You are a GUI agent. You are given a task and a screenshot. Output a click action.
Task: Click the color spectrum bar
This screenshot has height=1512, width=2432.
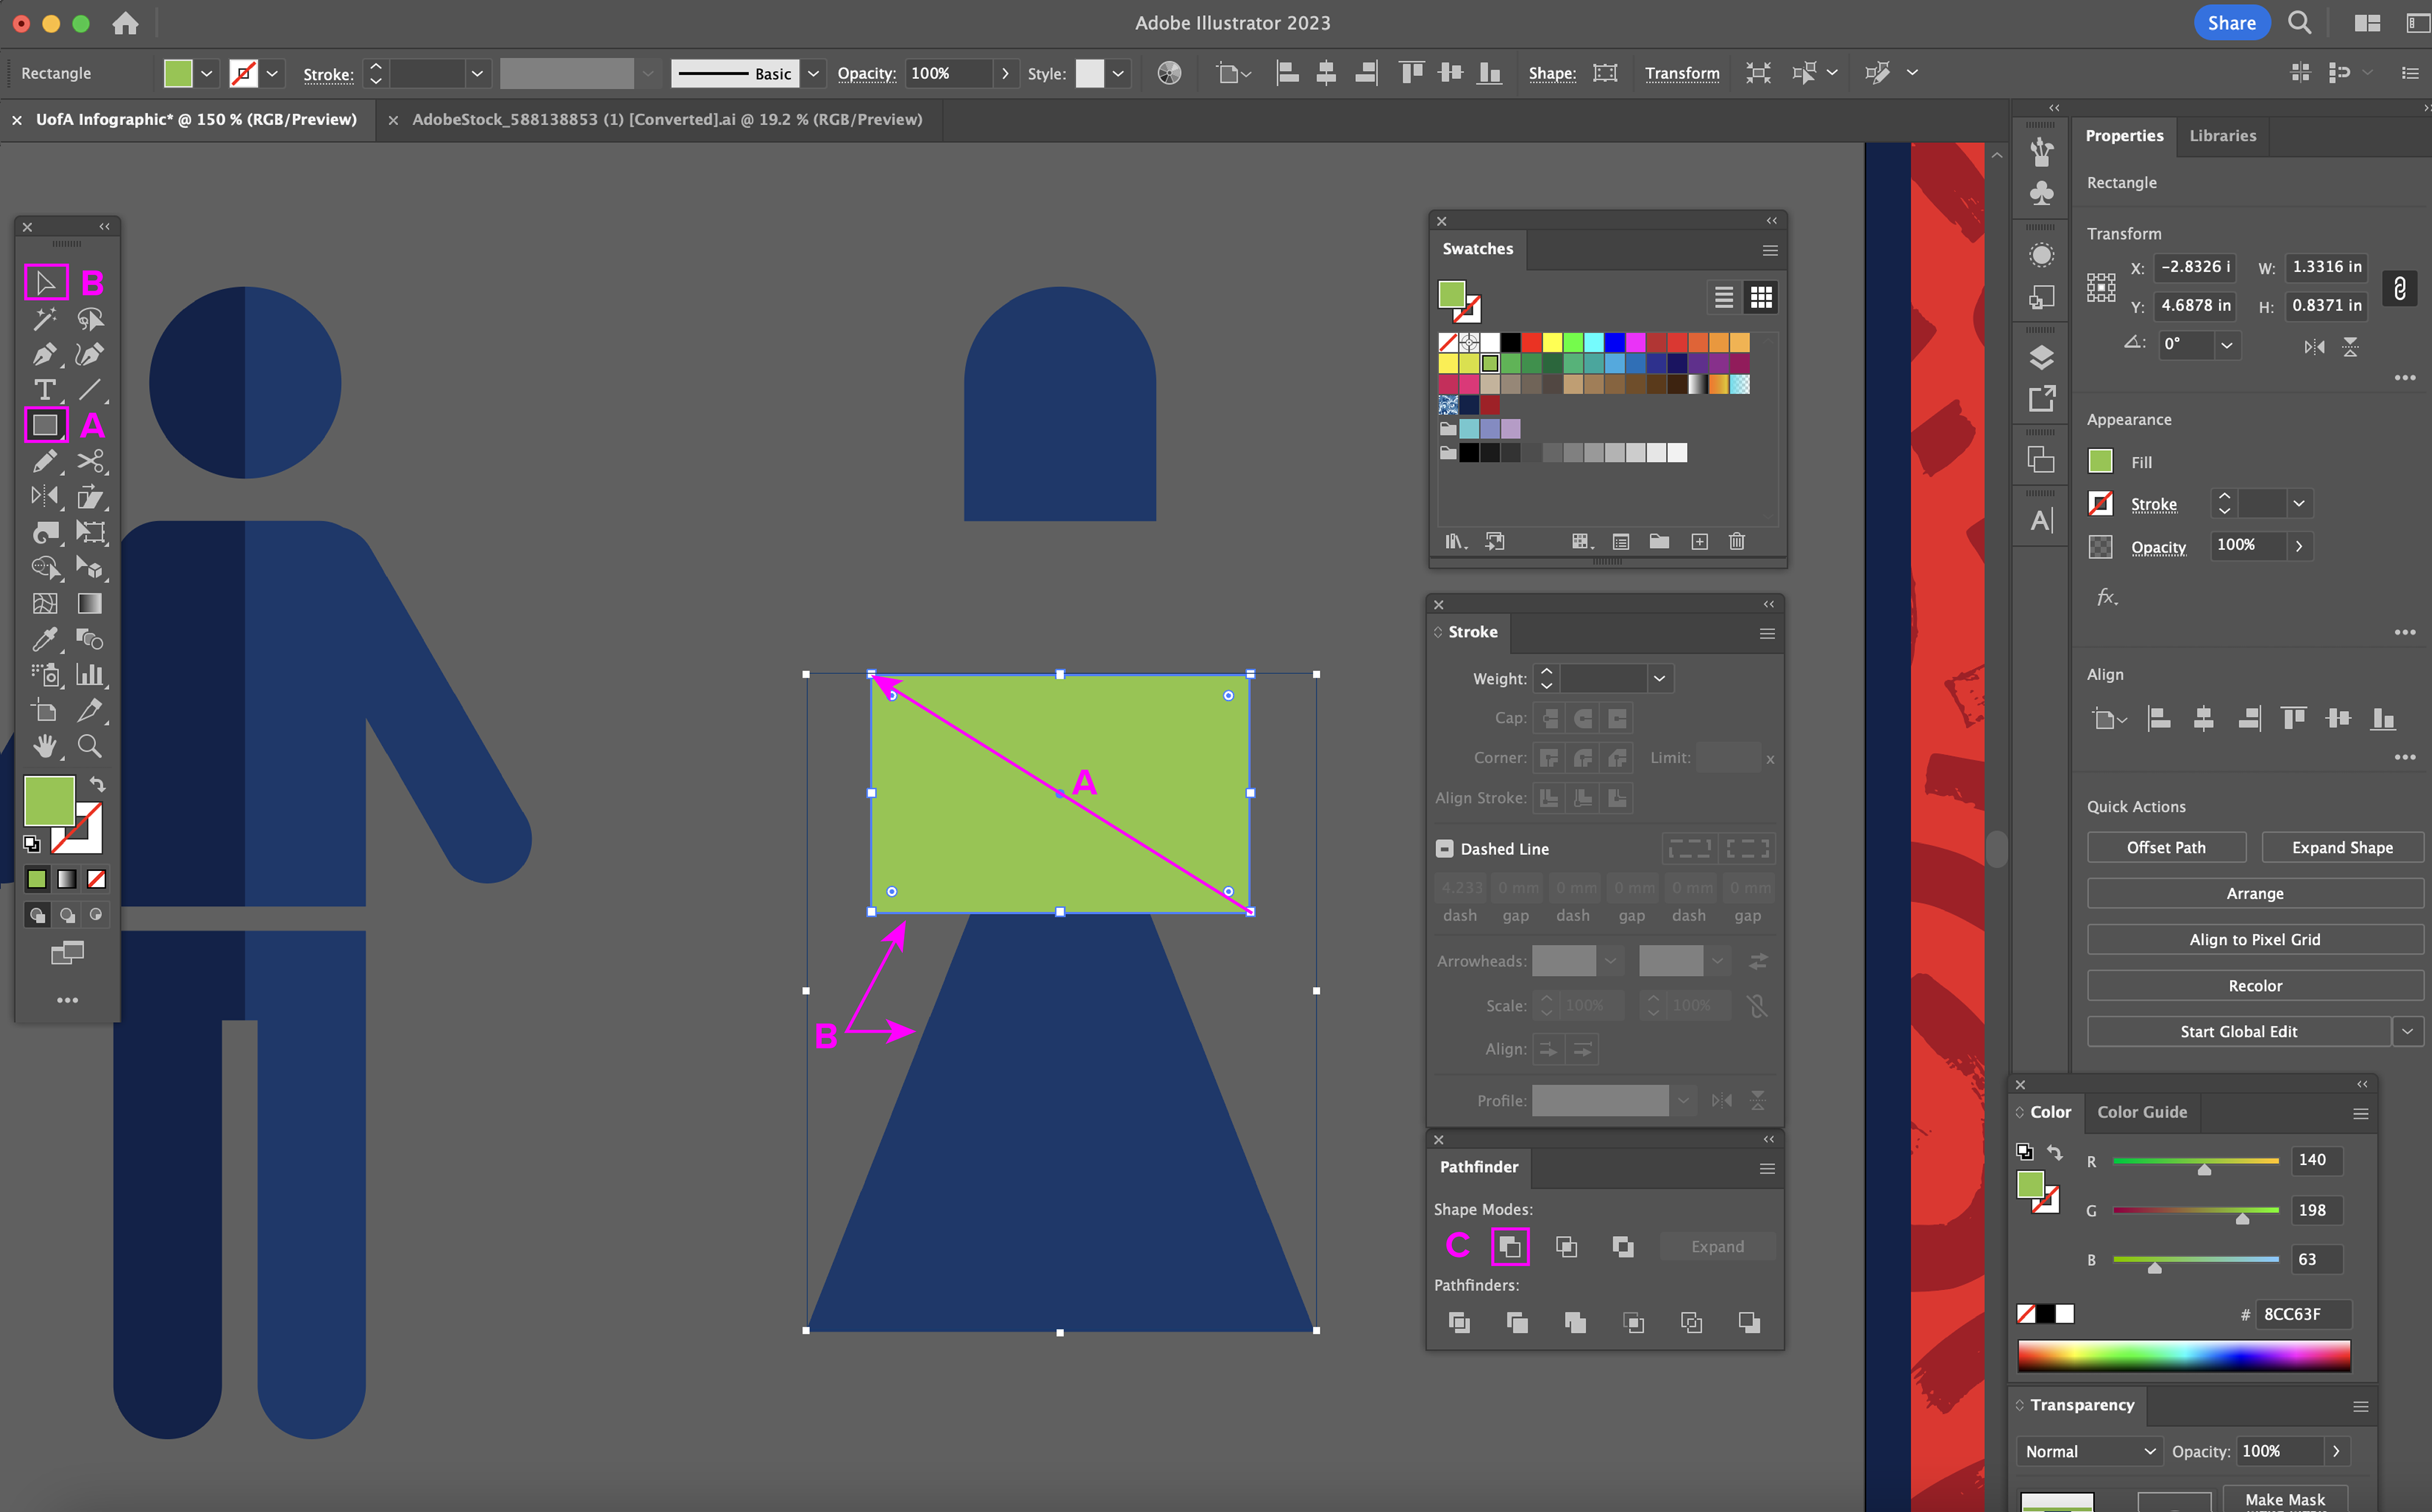point(2183,1356)
